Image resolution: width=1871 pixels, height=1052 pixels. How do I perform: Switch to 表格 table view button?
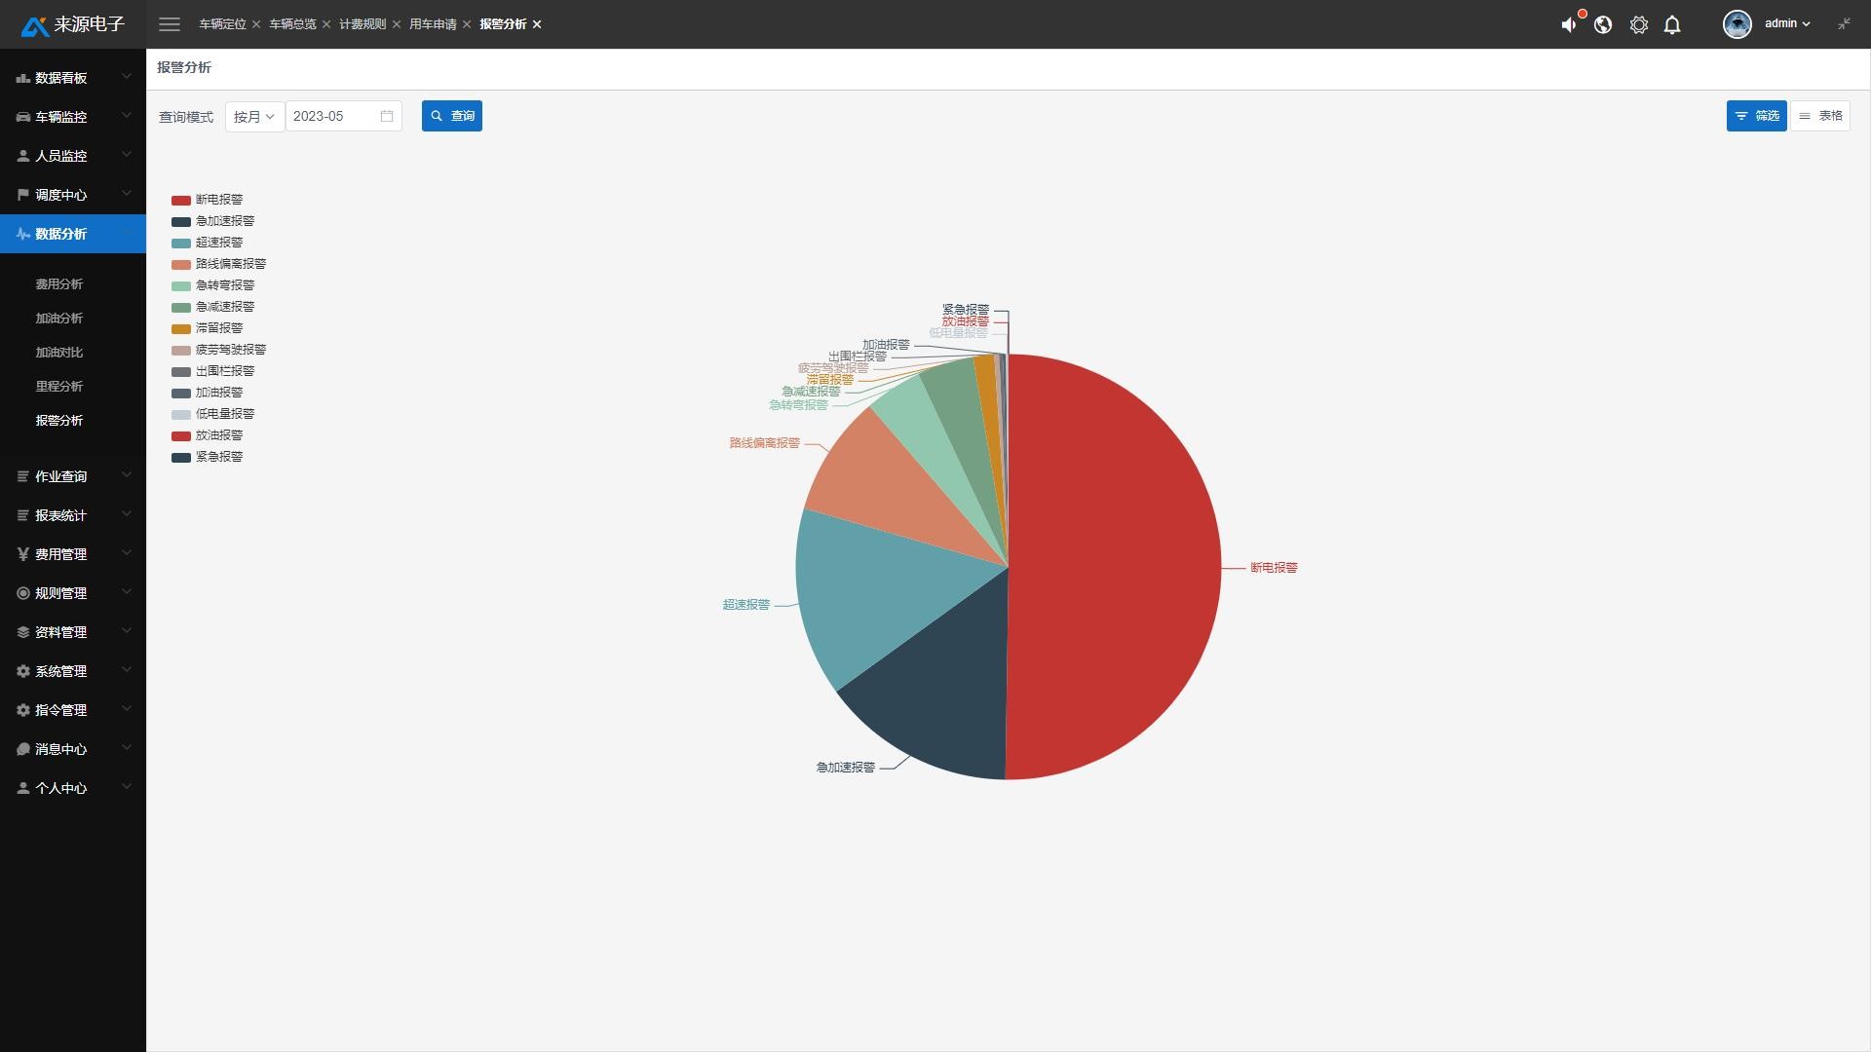[x=1820, y=116]
